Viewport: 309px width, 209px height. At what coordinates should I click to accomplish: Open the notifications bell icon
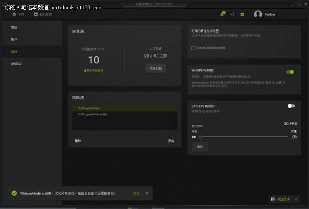click(x=222, y=14)
